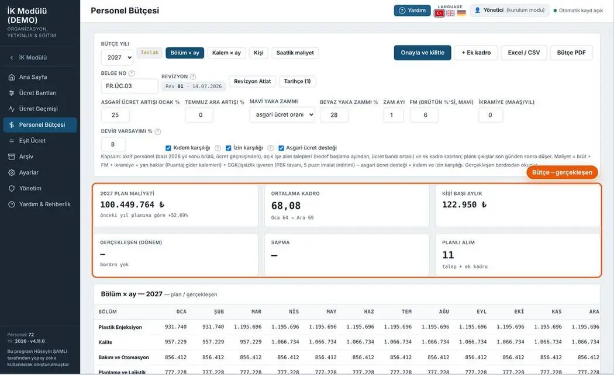The height and width of the screenshot is (375, 614).
Task: Show the Revizyon help tooltip icon
Action: coord(193,77)
